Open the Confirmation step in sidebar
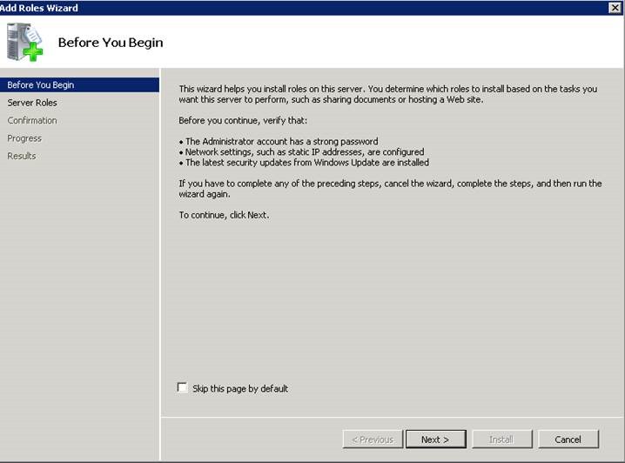The width and height of the screenshot is (625, 463). coord(32,120)
